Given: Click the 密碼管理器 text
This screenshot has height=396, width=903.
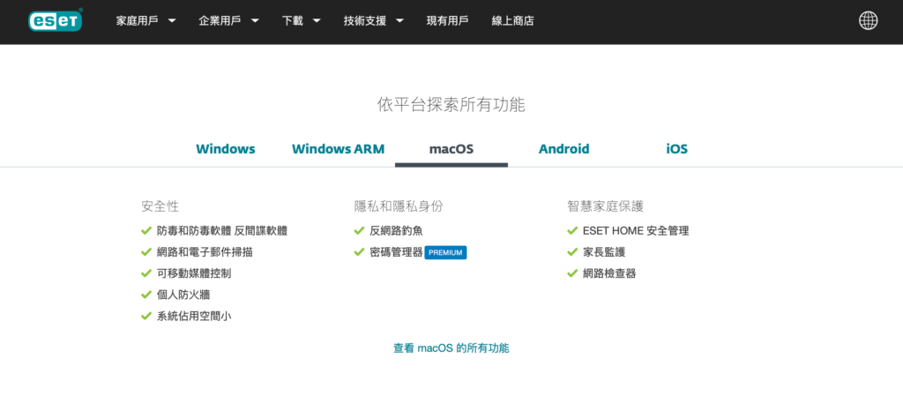Looking at the screenshot, I should click(396, 252).
